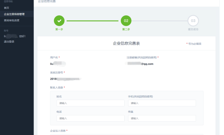This screenshot has width=224, height=135.
Task: Click the 第二步 step label
Action: pos(126,29)
